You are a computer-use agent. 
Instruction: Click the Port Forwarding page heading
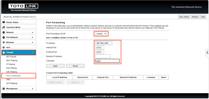(x=55, y=23)
